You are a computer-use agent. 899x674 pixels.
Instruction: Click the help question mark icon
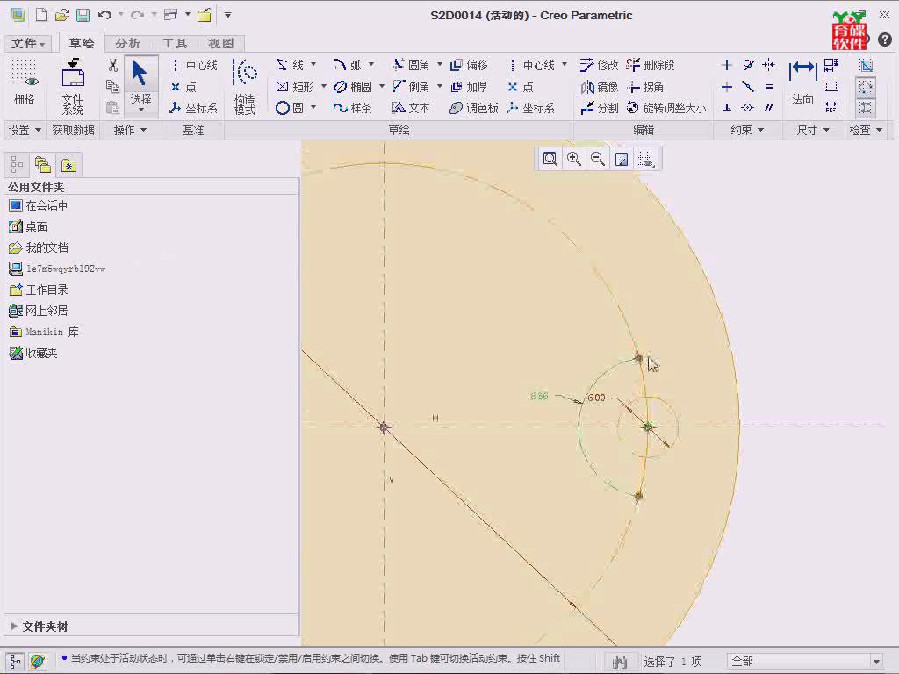pos(885,39)
